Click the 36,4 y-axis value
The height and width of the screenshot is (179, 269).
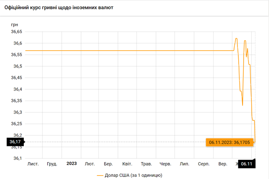[18, 89]
